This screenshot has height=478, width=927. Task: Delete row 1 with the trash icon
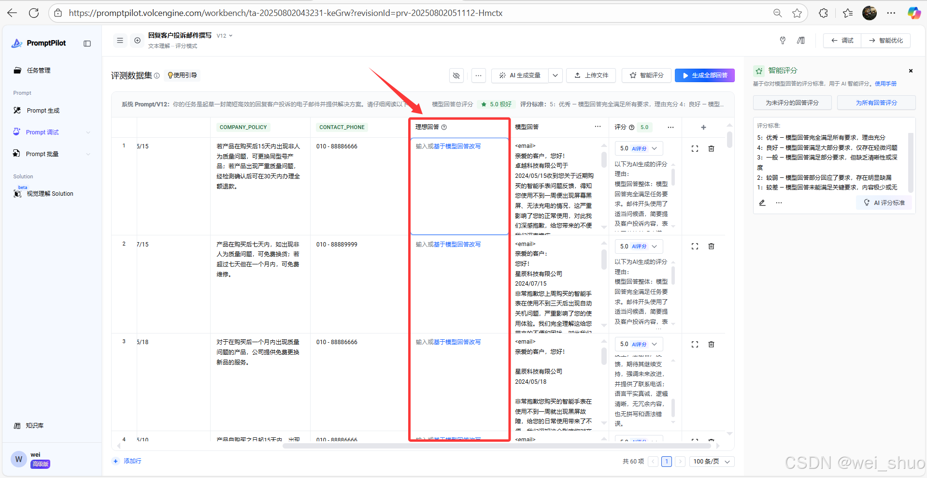tap(711, 149)
